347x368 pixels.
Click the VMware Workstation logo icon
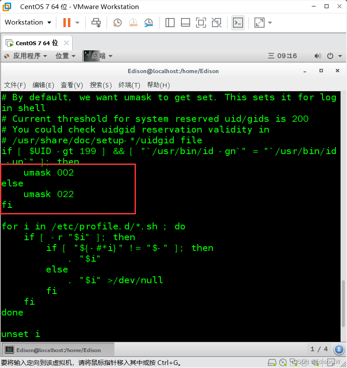(7, 6)
